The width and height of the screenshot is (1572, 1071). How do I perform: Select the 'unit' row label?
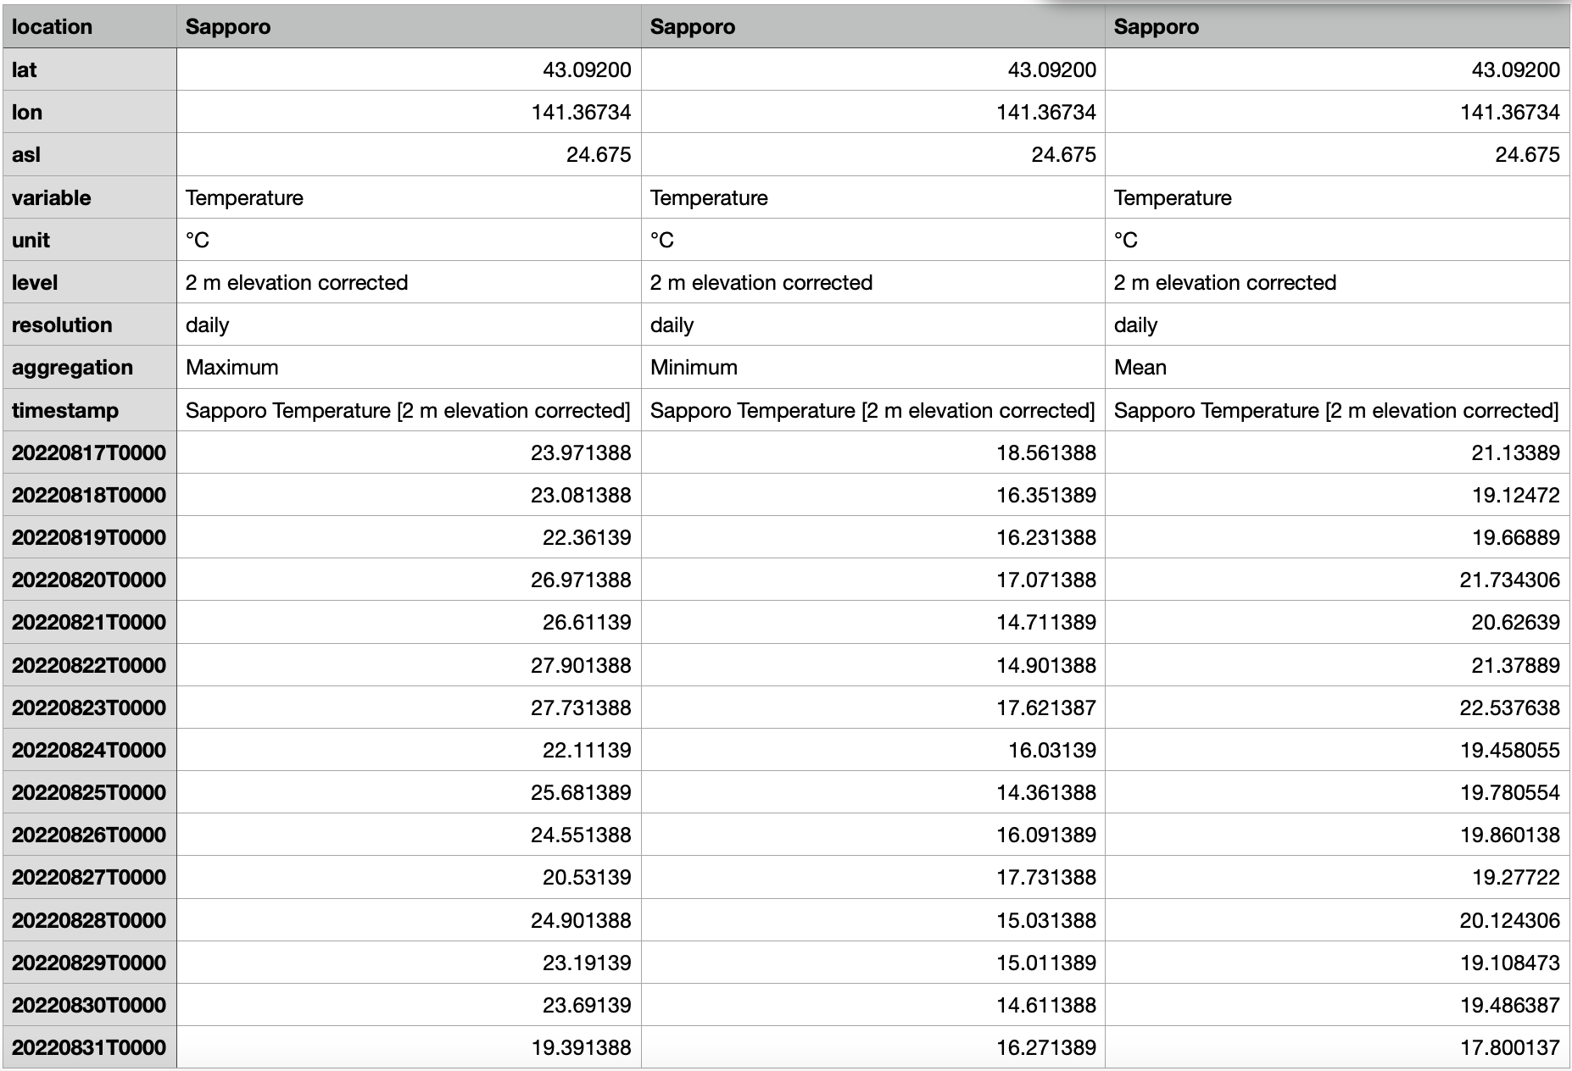(x=89, y=240)
